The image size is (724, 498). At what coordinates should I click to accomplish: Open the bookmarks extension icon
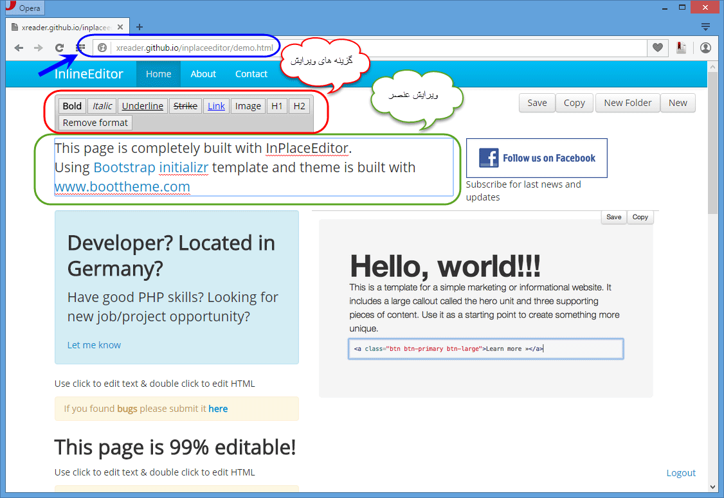coord(681,48)
